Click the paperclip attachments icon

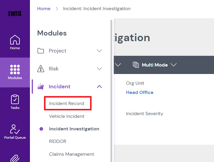pos(15,158)
